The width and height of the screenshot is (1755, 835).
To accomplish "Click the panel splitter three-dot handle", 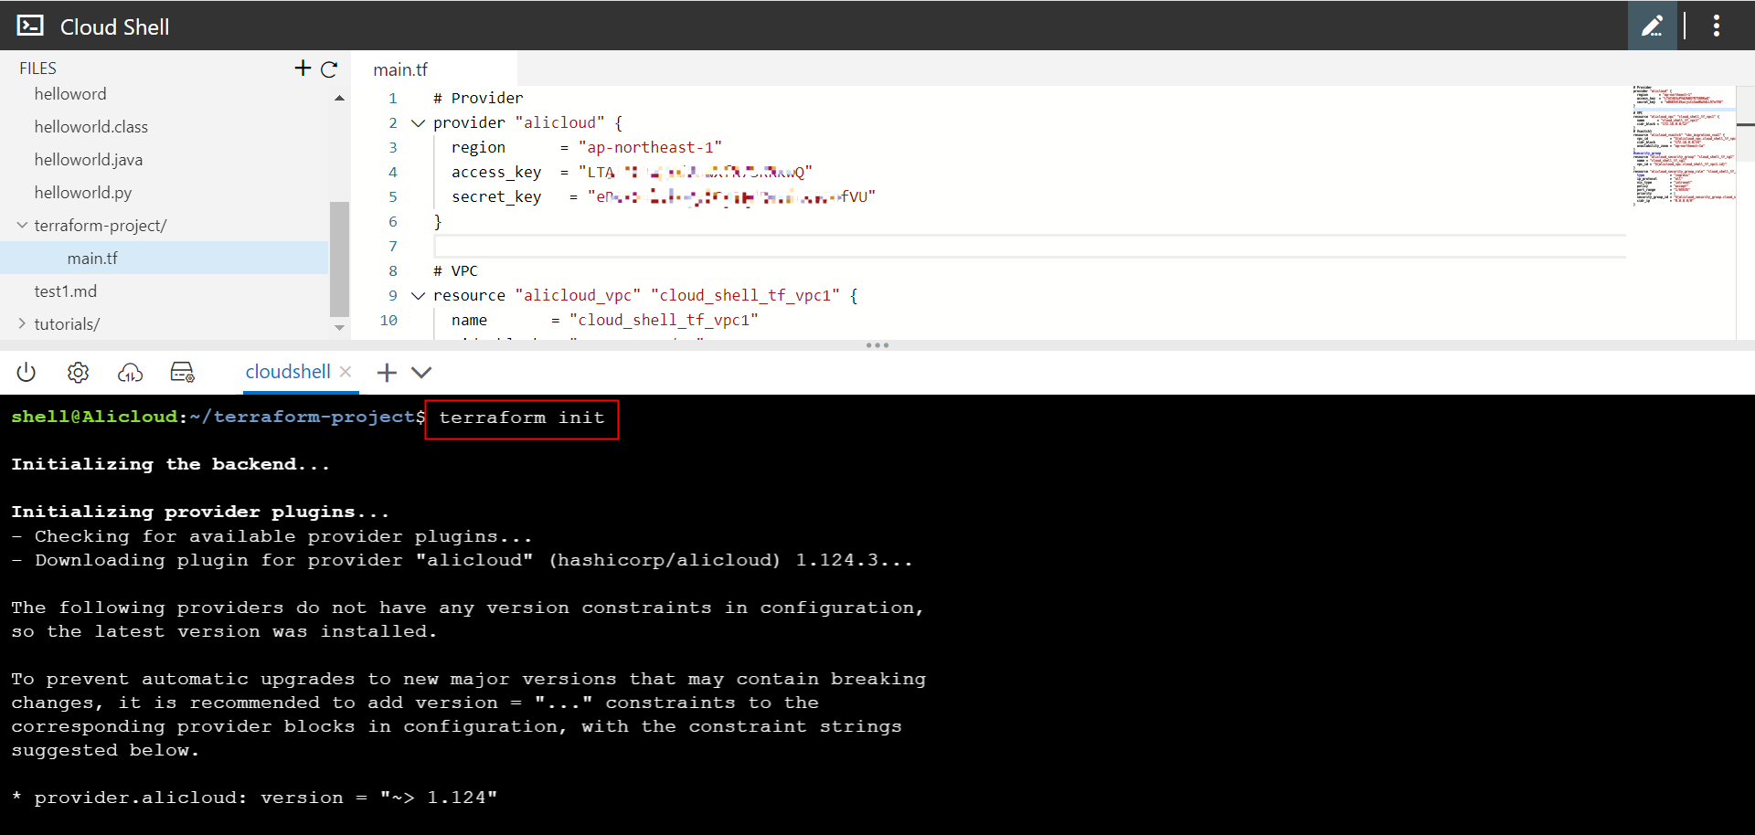I will click(877, 345).
